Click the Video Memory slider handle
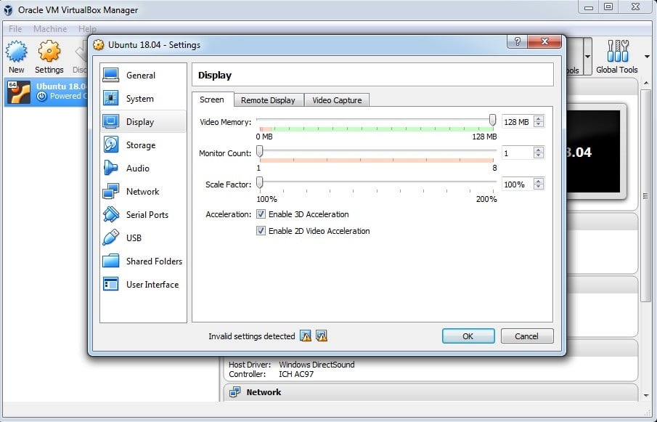 493,121
